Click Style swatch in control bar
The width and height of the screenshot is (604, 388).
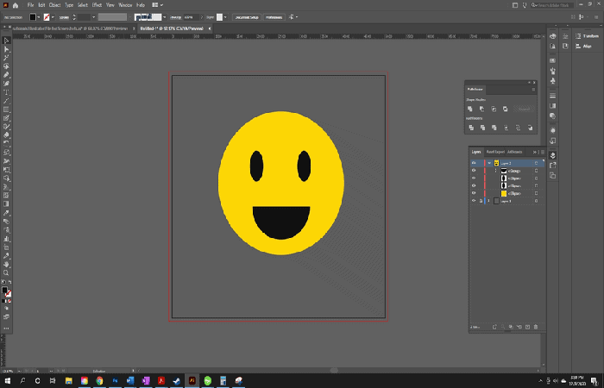(219, 17)
